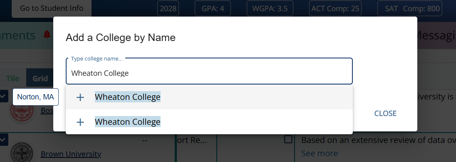Close the Add a College dialog

pyautogui.click(x=385, y=113)
